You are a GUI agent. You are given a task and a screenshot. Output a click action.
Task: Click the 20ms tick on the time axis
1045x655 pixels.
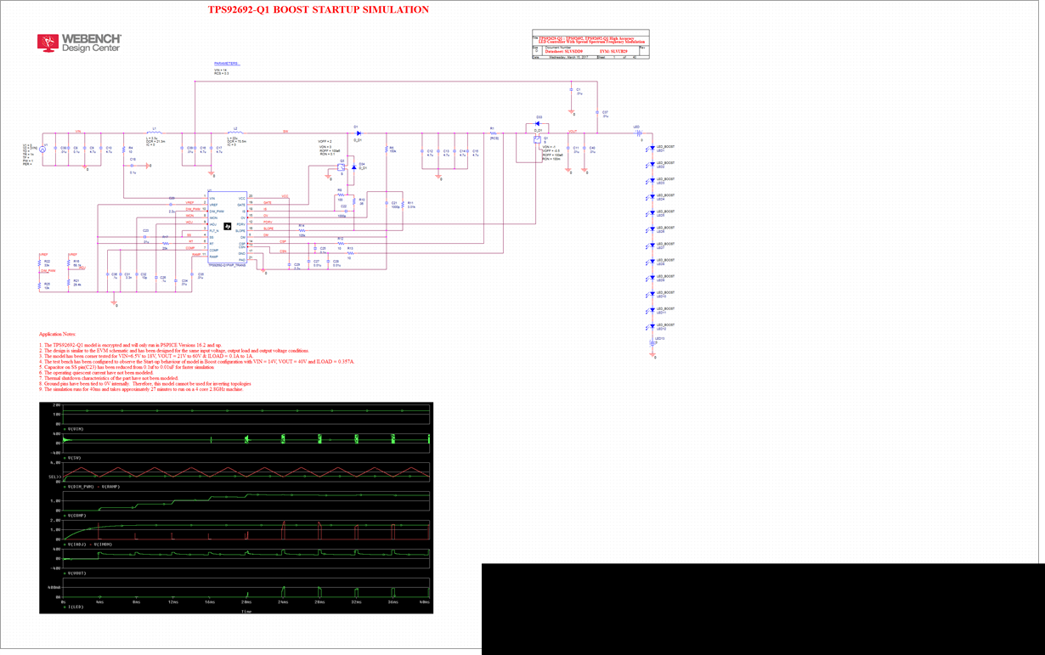(246, 601)
